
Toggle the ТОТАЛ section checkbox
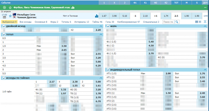[4, 34]
